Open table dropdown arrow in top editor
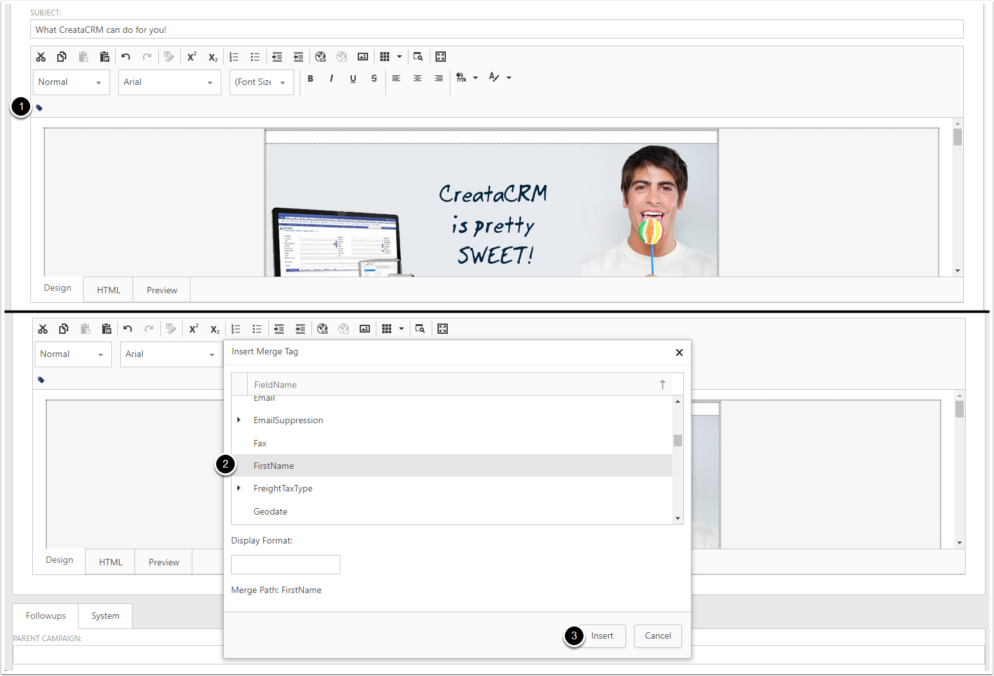The width and height of the screenshot is (994, 676). coord(400,57)
